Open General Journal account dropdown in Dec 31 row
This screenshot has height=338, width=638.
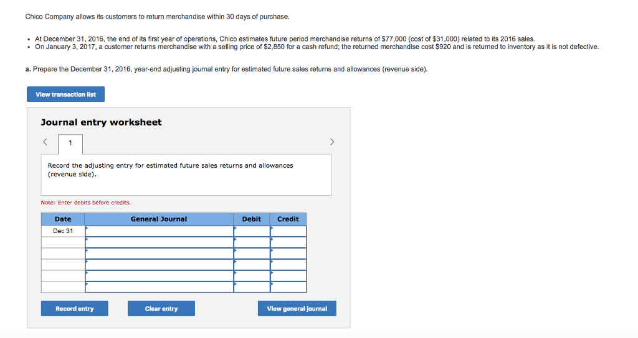(159, 231)
